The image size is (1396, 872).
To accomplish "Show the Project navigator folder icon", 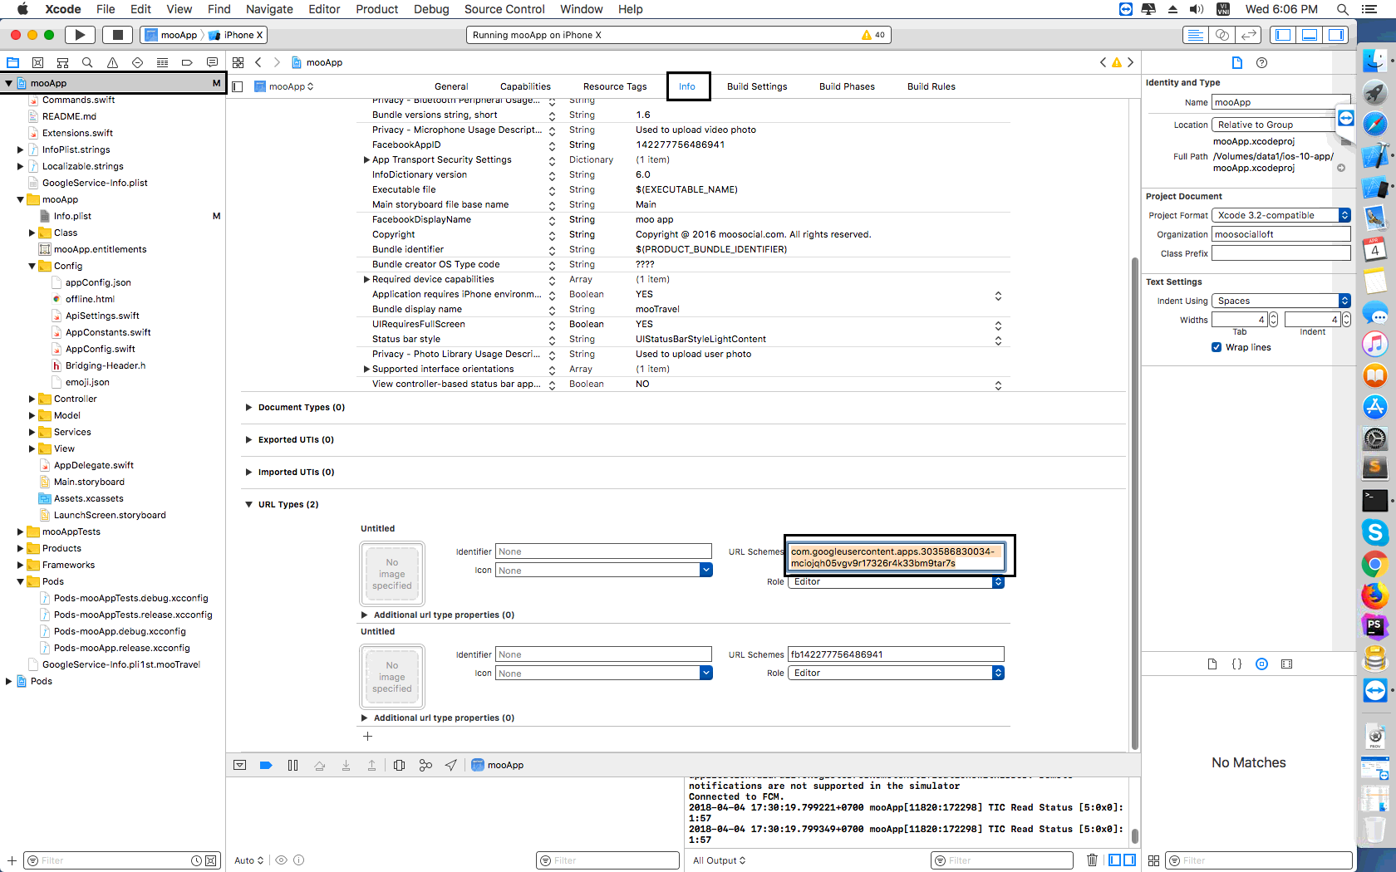I will (x=12, y=62).
